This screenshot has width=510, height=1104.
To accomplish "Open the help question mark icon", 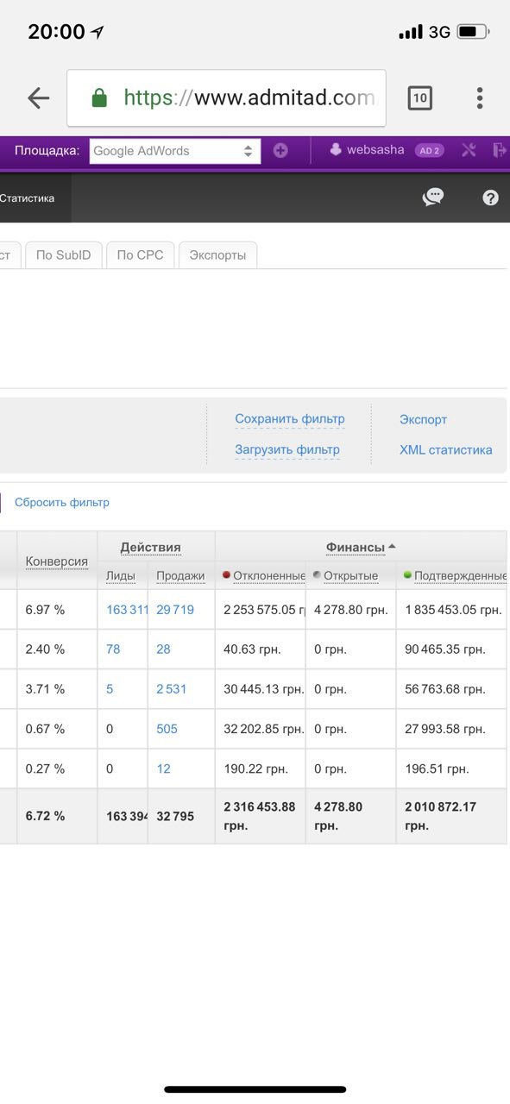I will click(490, 198).
